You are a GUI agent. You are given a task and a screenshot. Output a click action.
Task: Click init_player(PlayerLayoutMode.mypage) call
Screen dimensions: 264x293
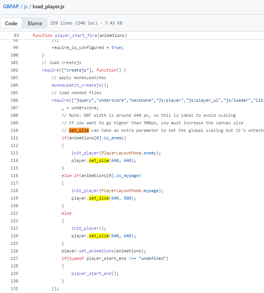(x=117, y=191)
